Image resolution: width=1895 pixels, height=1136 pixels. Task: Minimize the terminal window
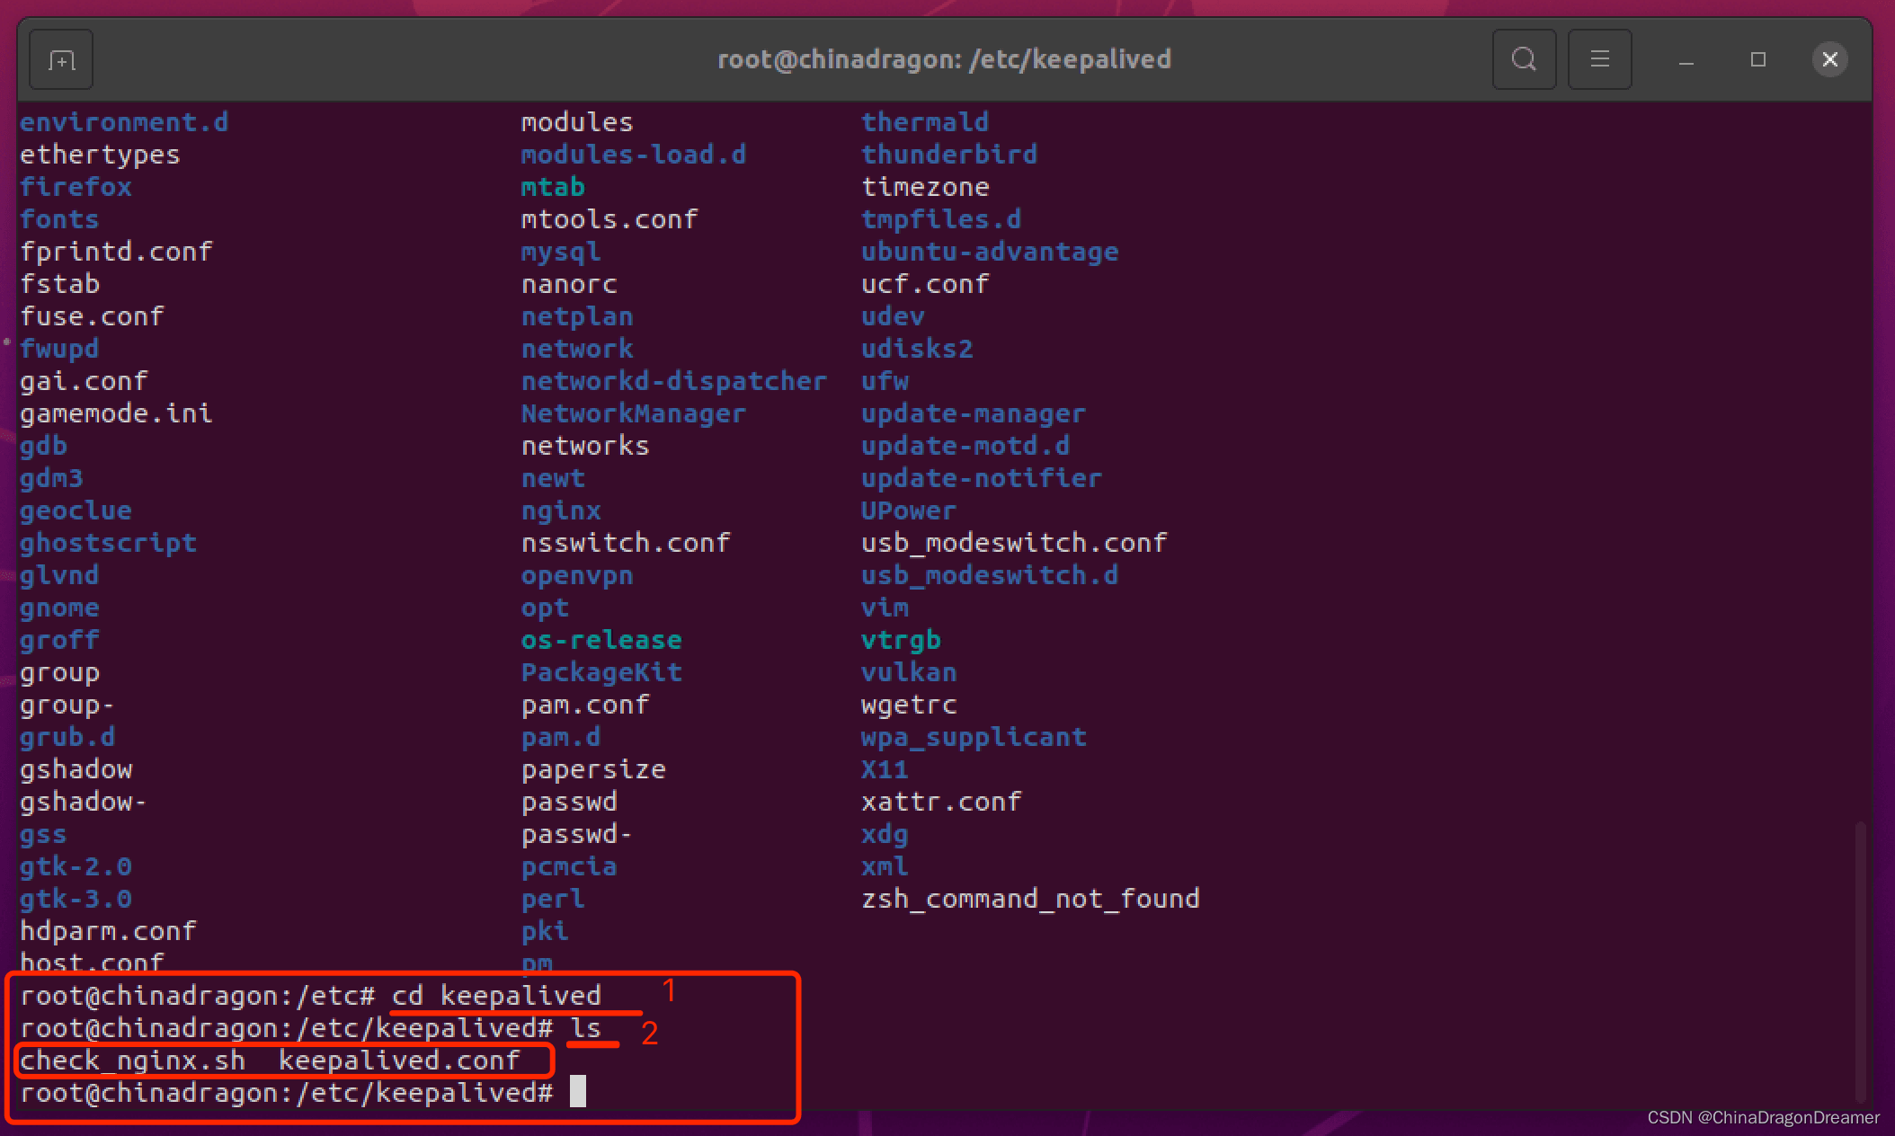(1686, 60)
